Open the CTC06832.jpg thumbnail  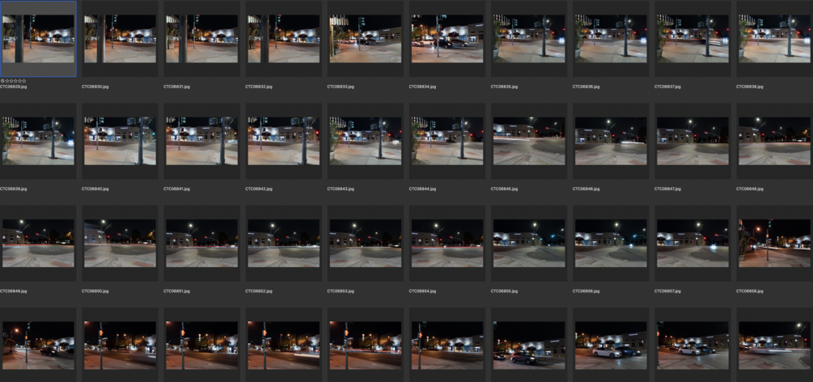(x=284, y=39)
